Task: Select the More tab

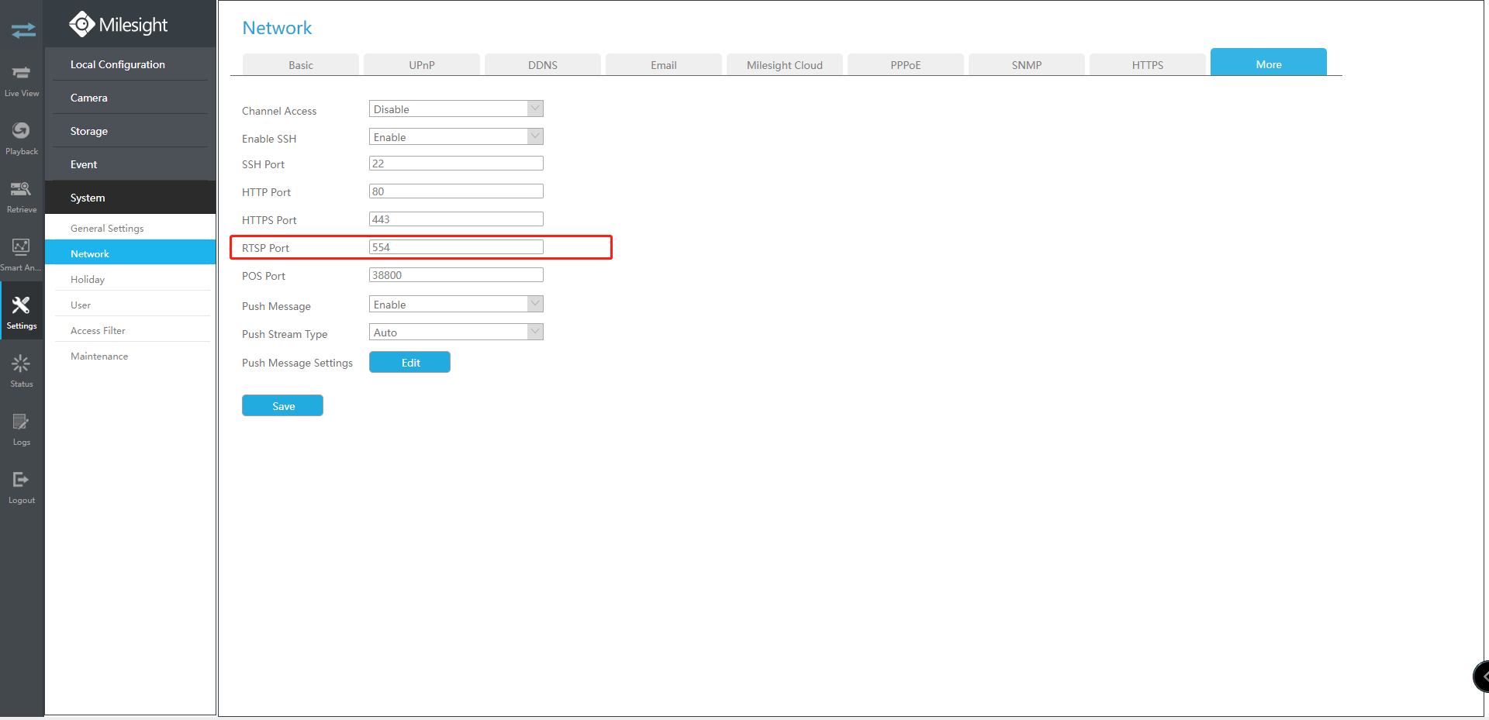Action: point(1269,62)
